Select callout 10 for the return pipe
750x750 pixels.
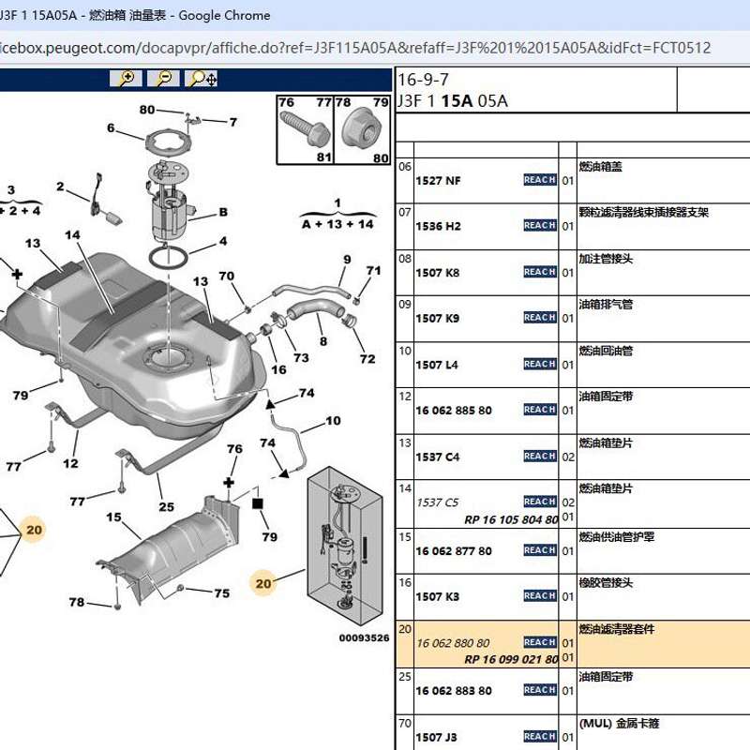pos(334,421)
